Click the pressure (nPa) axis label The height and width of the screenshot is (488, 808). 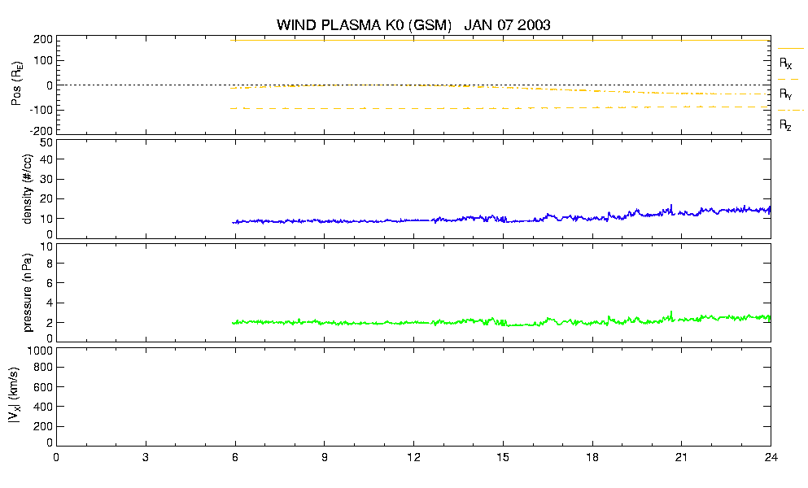click(28, 293)
